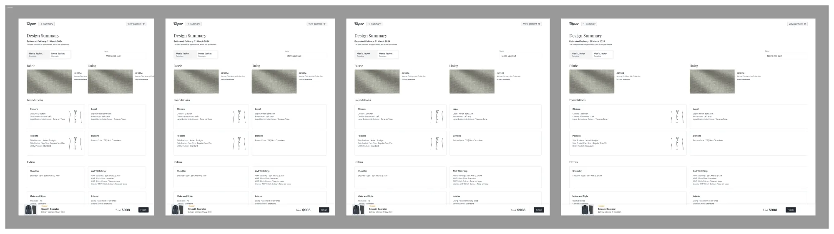This screenshot has height=234, width=834.
Task: Click Name field 'Men's 2pc Suit', third artboard
Action: click(x=520, y=56)
